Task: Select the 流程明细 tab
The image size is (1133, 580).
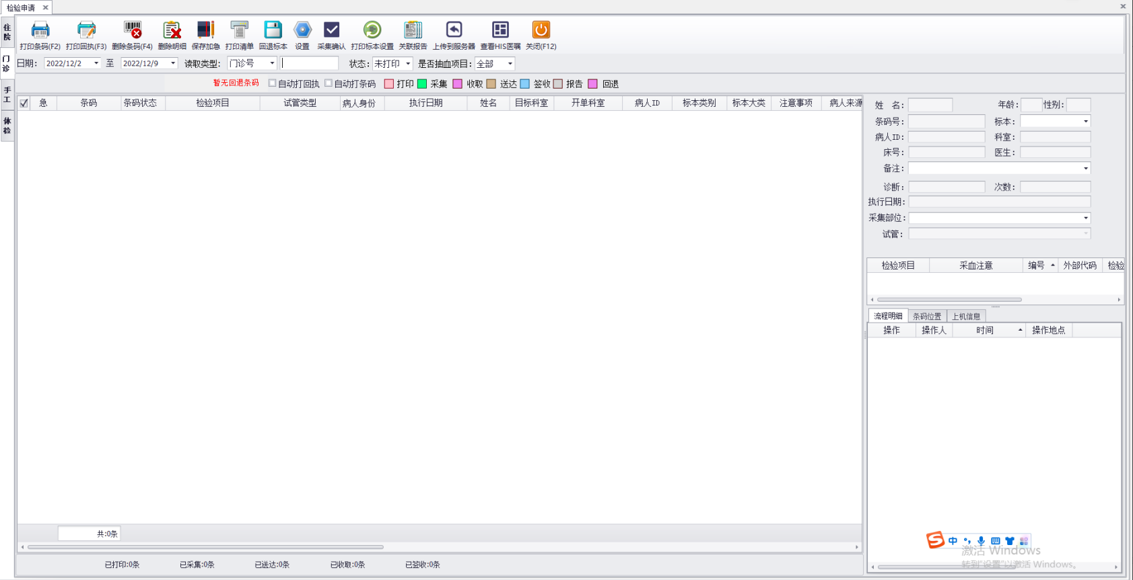Action: pos(888,316)
